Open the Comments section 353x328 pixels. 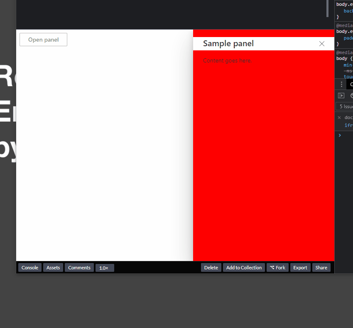(x=79, y=268)
